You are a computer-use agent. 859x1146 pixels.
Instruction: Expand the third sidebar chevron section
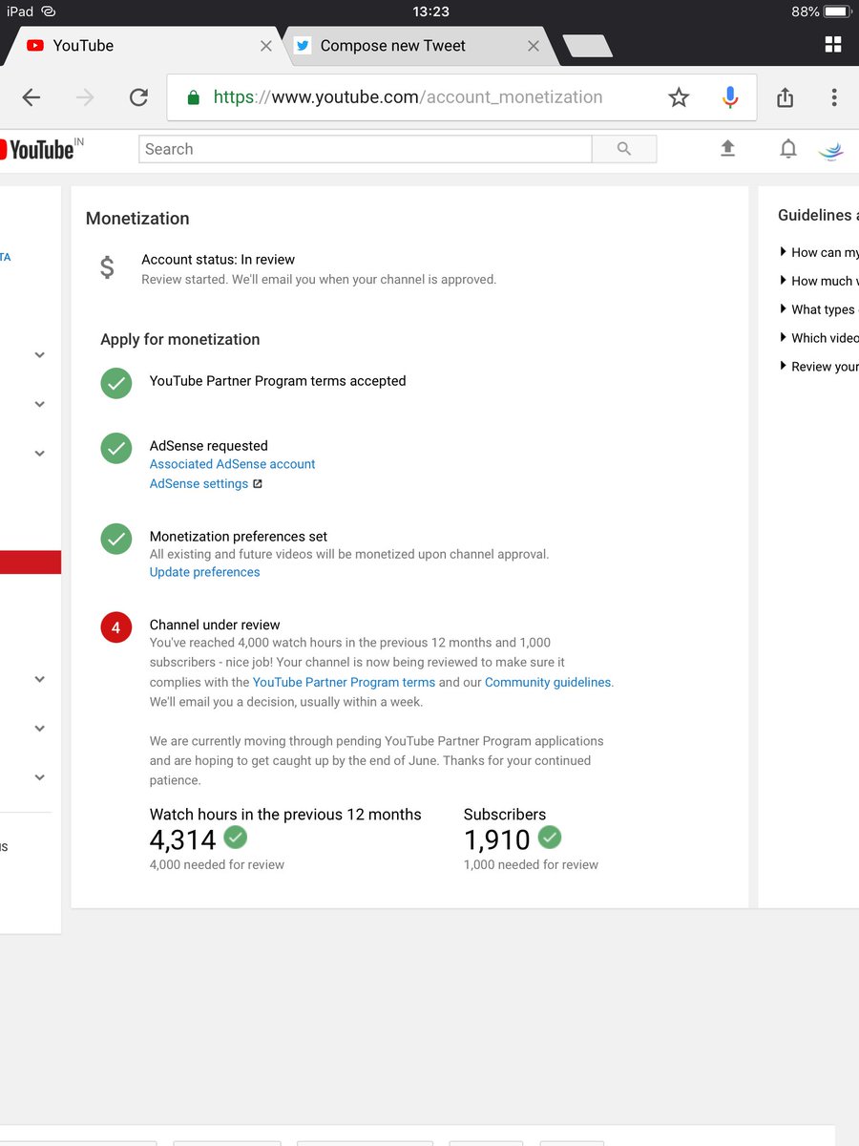(x=40, y=454)
